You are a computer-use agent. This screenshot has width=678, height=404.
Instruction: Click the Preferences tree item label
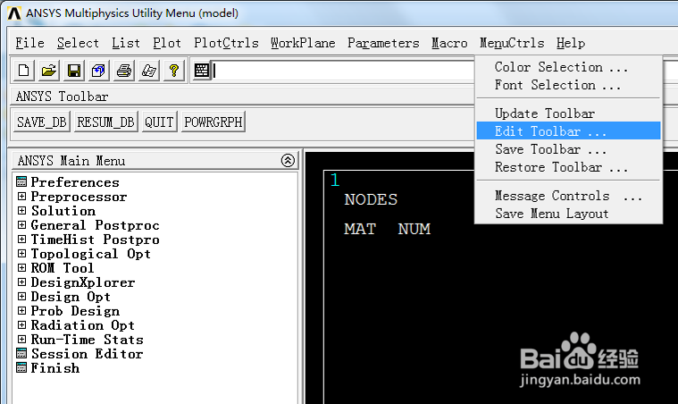point(75,182)
